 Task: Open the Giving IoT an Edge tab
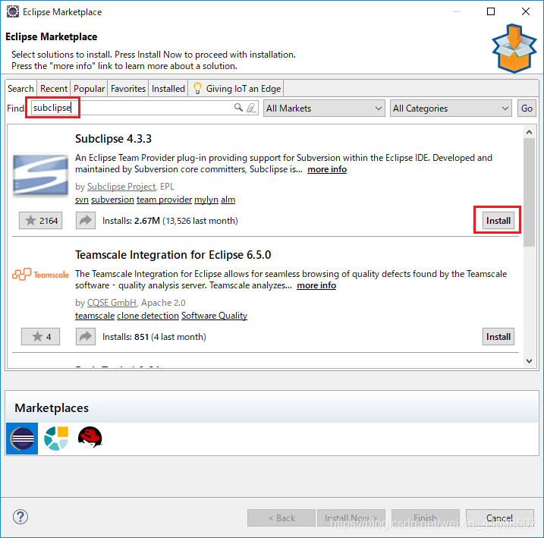[236, 89]
